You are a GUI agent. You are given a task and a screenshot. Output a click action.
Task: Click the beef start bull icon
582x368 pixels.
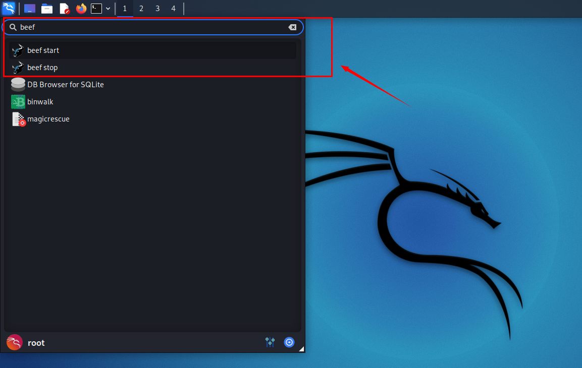(18, 50)
